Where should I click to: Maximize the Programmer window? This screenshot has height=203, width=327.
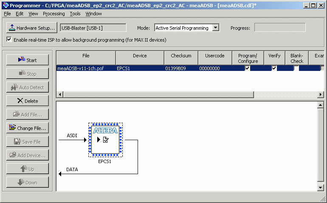pyautogui.click(x=313, y=5)
